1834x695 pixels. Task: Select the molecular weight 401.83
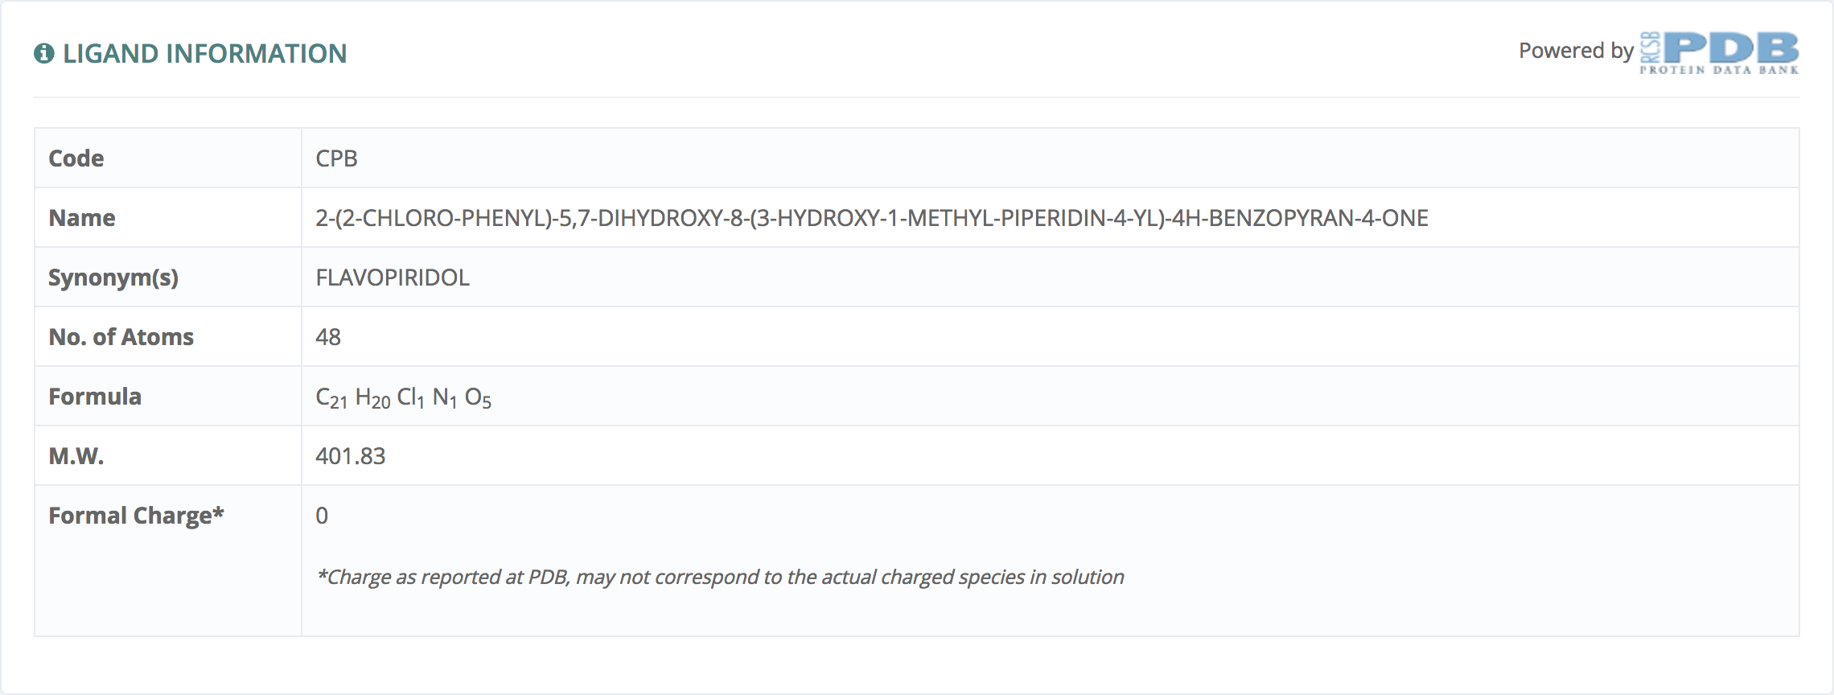tap(351, 456)
